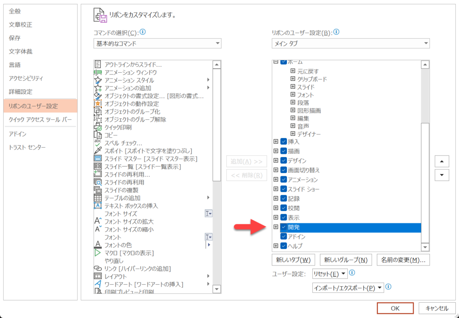Viewport: 459px width, 318px height.
Task: Uncheck the 挿入 tab checkbox
Action: click(x=284, y=141)
